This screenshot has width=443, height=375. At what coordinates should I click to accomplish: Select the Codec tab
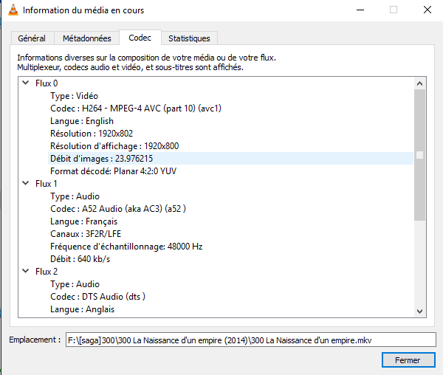pyautogui.click(x=140, y=38)
